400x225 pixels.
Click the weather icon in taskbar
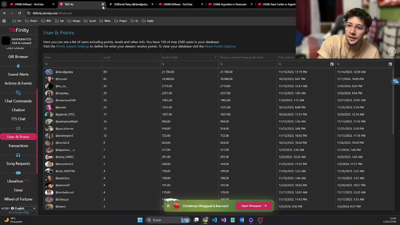[6, 220]
